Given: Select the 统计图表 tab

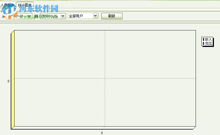Looking at the screenshot, I should click(x=25, y=5).
